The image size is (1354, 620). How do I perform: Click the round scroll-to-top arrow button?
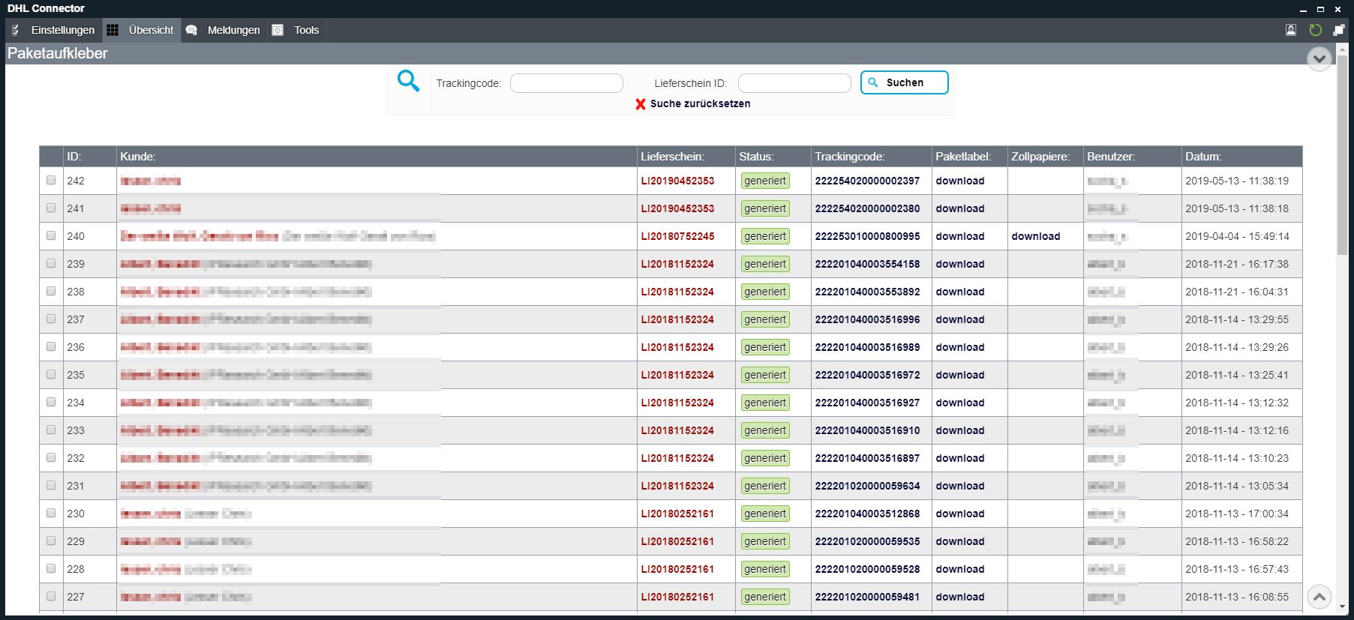[x=1319, y=598]
